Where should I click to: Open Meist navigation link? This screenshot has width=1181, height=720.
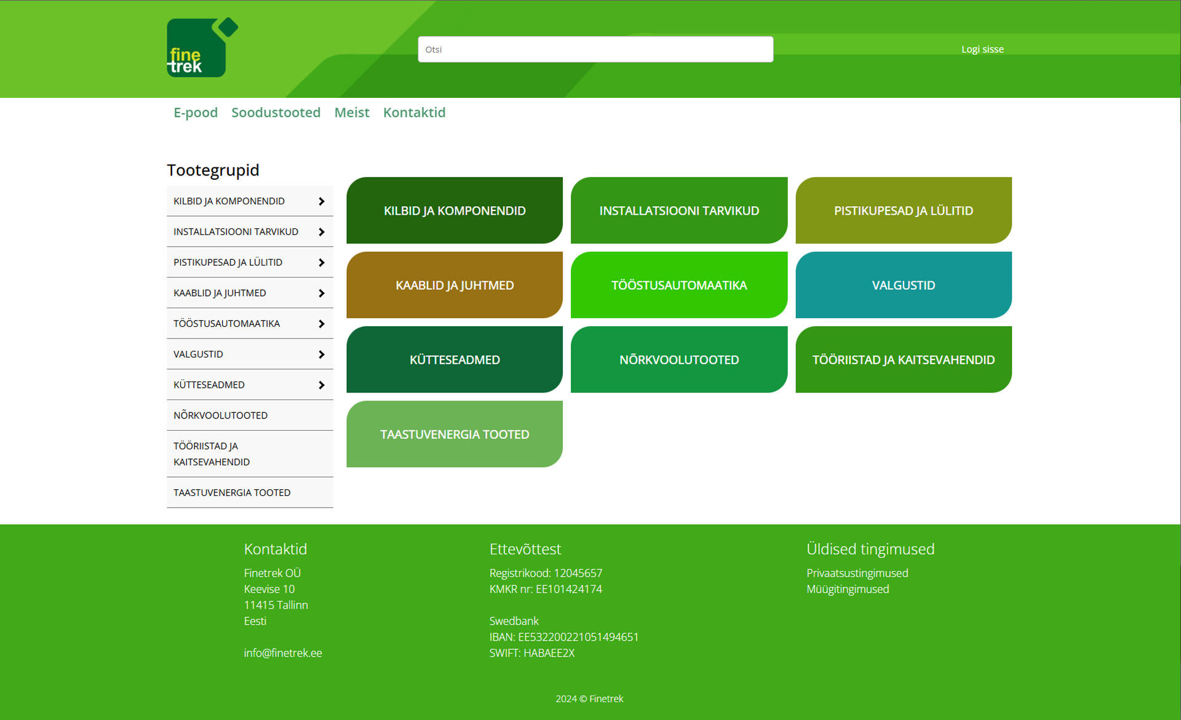coord(351,113)
